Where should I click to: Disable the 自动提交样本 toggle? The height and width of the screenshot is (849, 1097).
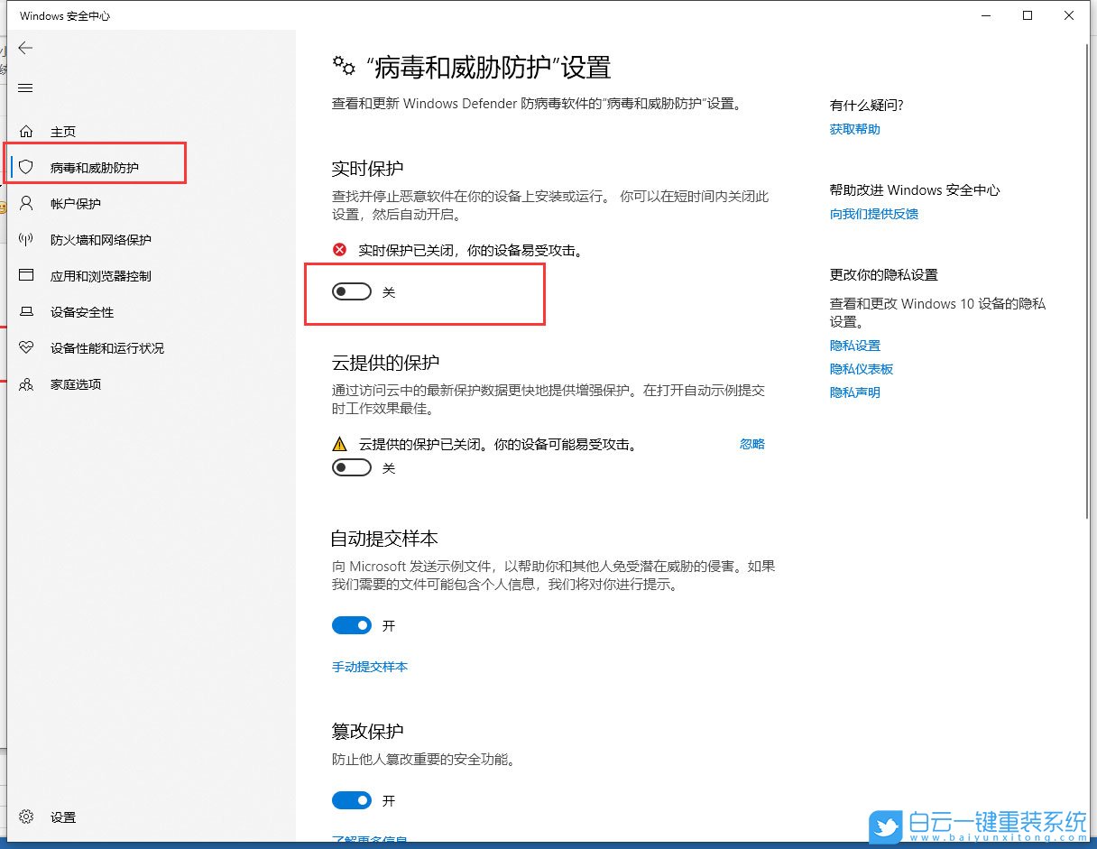point(352,625)
